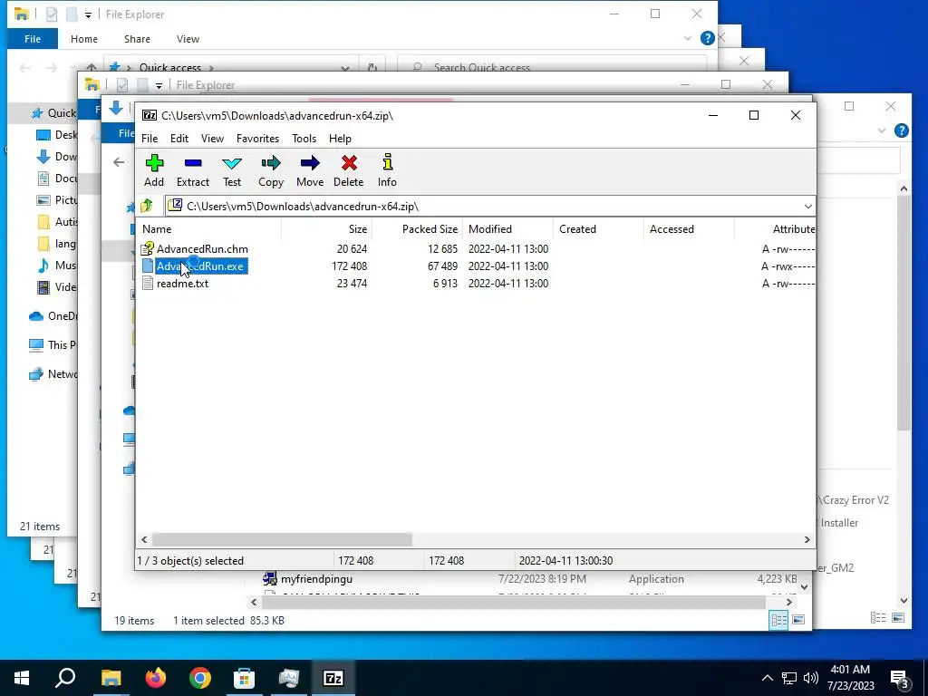Switch to details view in Downloads window
The image size is (928, 696).
pyautogui.click(x=778, y=620)
